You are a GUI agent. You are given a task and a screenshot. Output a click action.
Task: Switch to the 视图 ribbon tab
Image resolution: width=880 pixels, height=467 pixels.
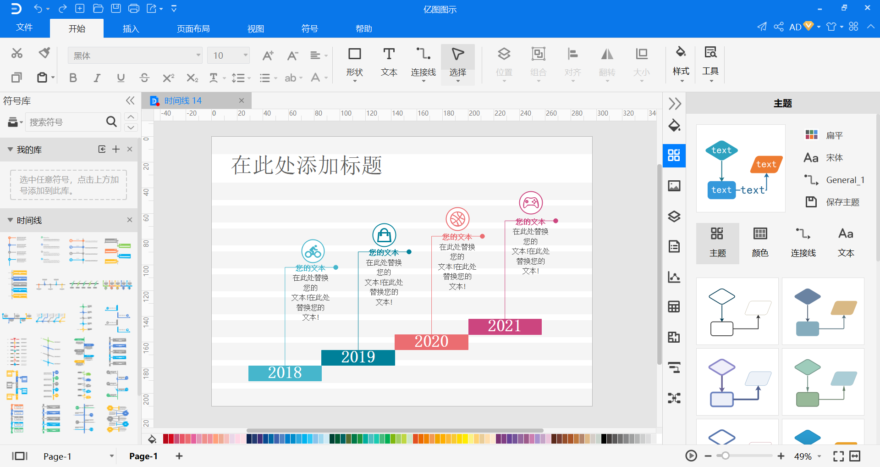pos(255,28)
